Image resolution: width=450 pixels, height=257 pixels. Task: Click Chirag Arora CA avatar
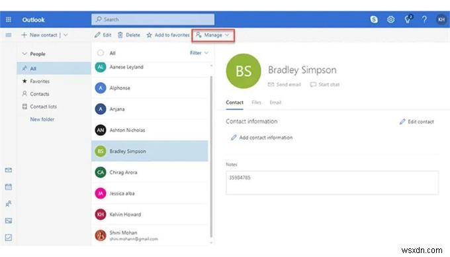tap(101, 172)
